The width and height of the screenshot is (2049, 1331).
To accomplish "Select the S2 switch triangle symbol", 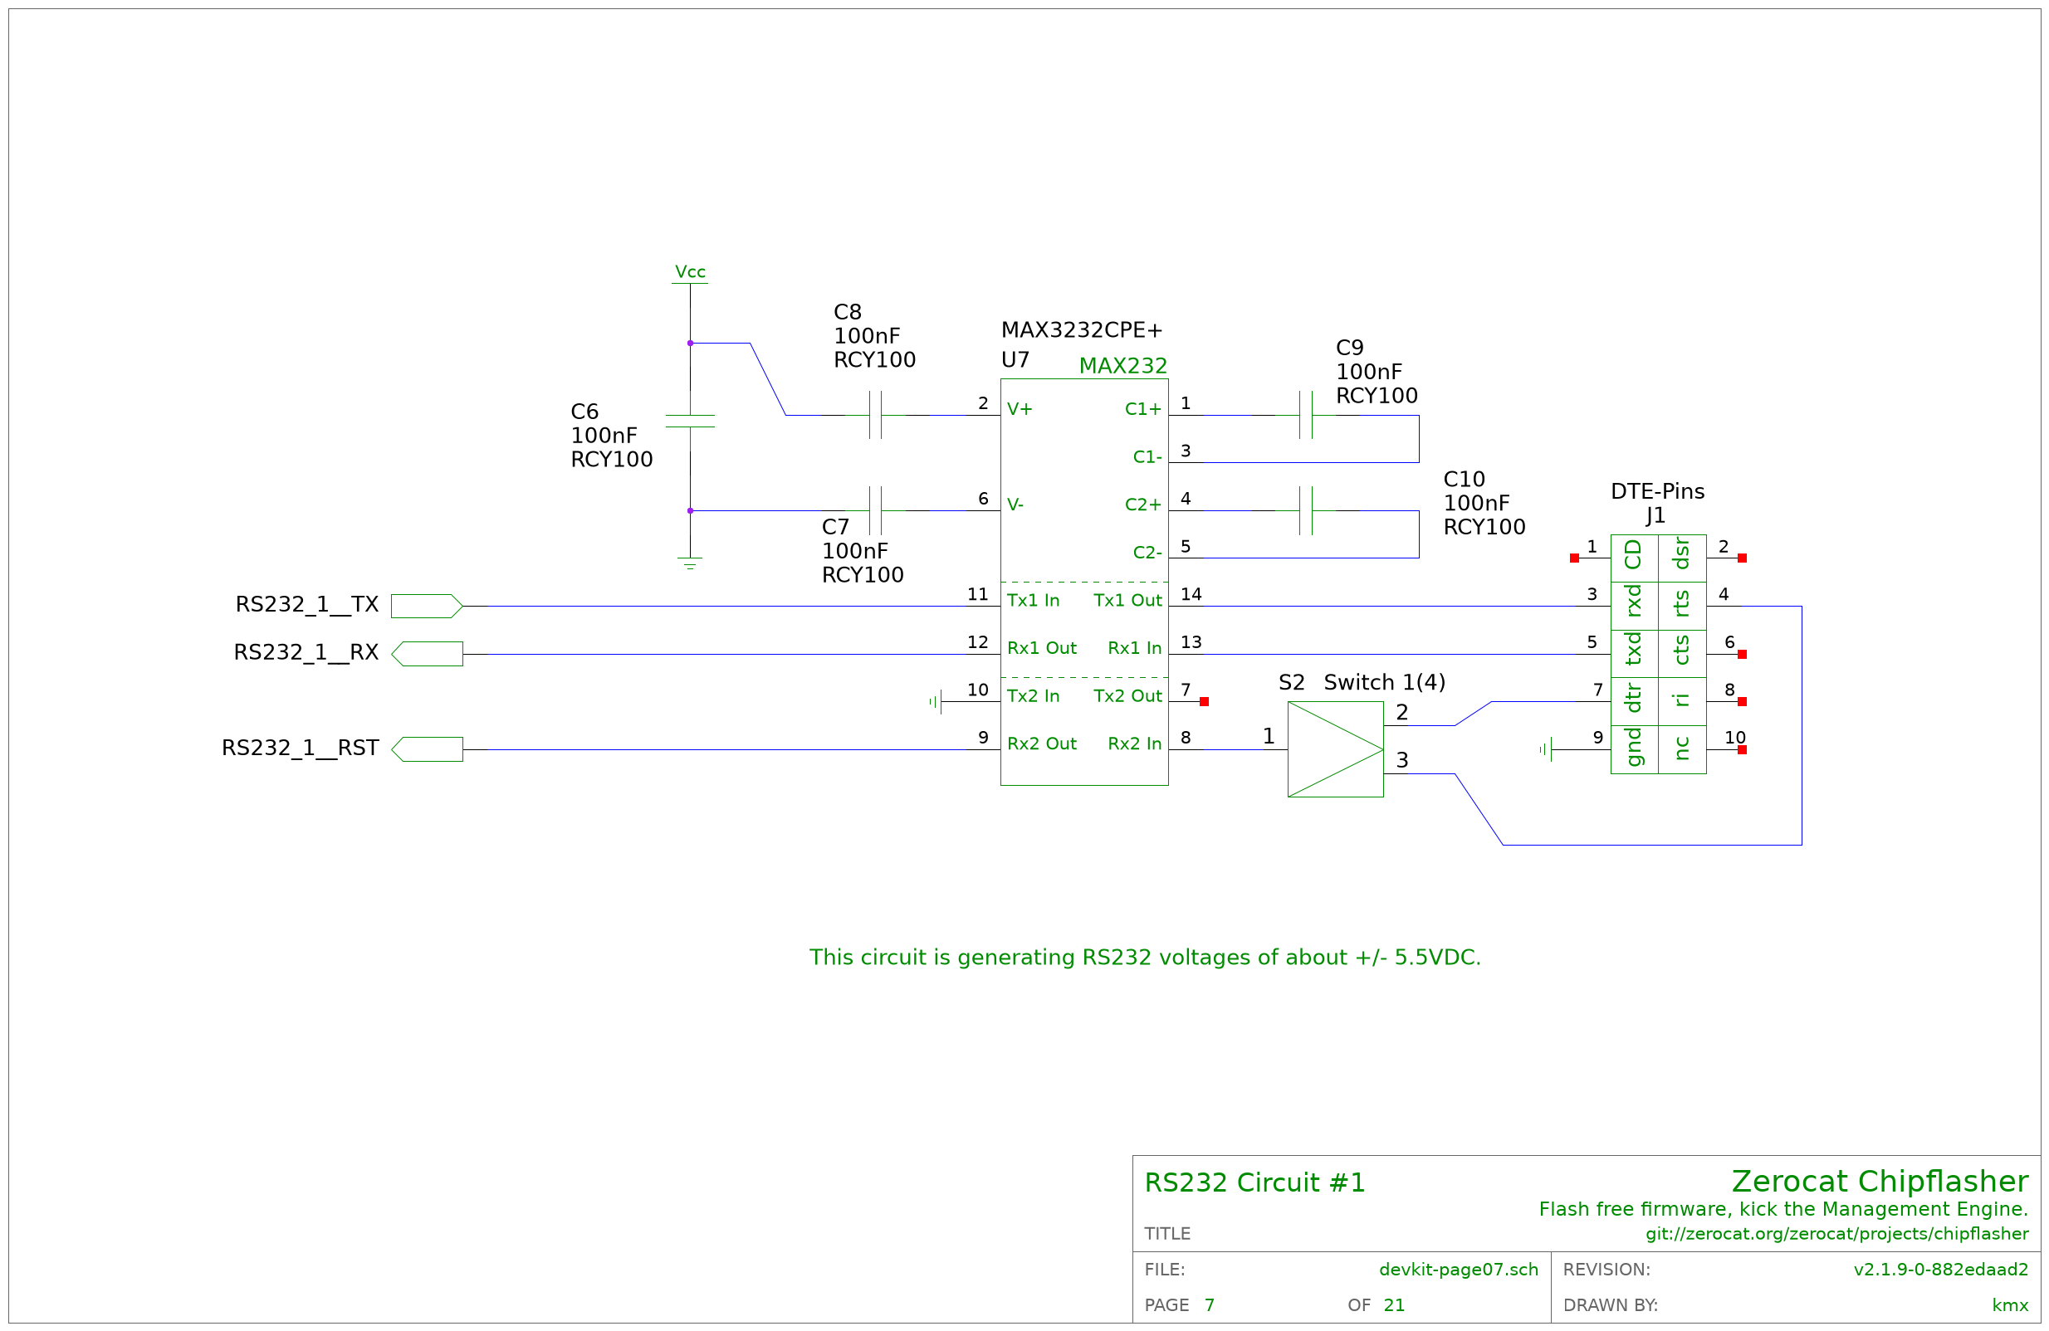I will pyautogui.click(x=1335, y=749).
